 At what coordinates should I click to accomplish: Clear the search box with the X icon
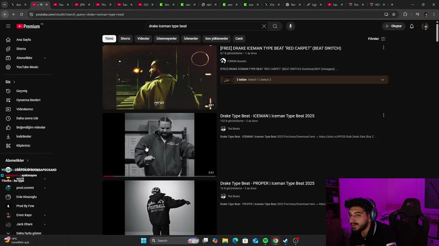click(264, 26)
